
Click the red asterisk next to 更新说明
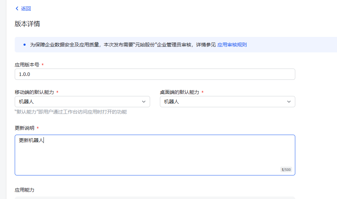click(x=38, y=128)
